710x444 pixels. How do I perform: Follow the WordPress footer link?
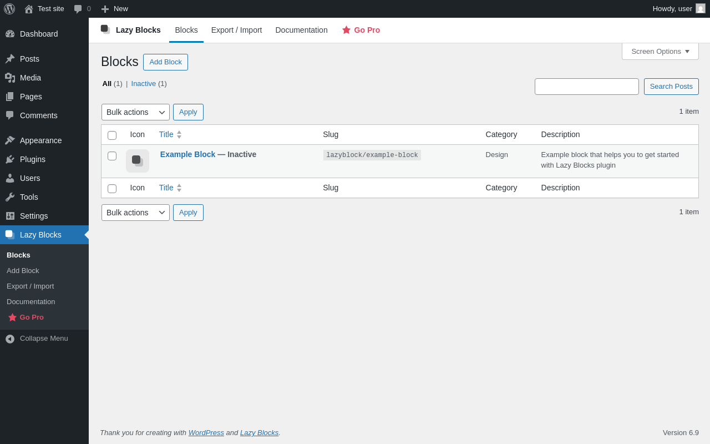pos(206,433)
